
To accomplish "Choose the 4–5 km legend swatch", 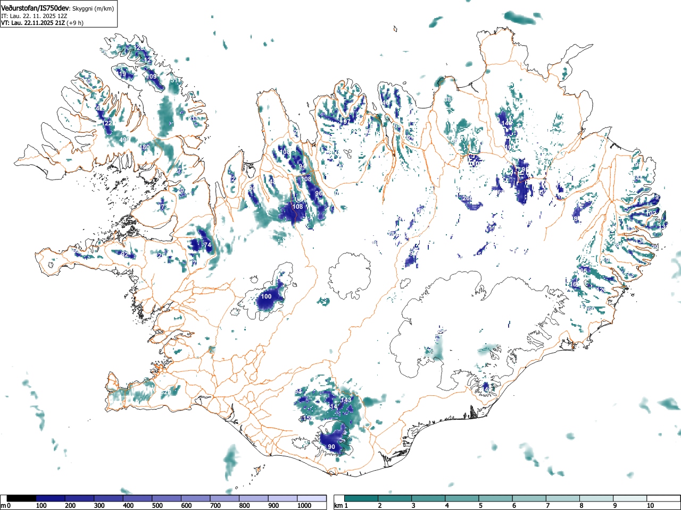I will point(462,498).
